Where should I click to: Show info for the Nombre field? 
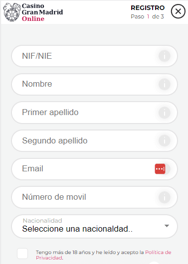[165, 84]
